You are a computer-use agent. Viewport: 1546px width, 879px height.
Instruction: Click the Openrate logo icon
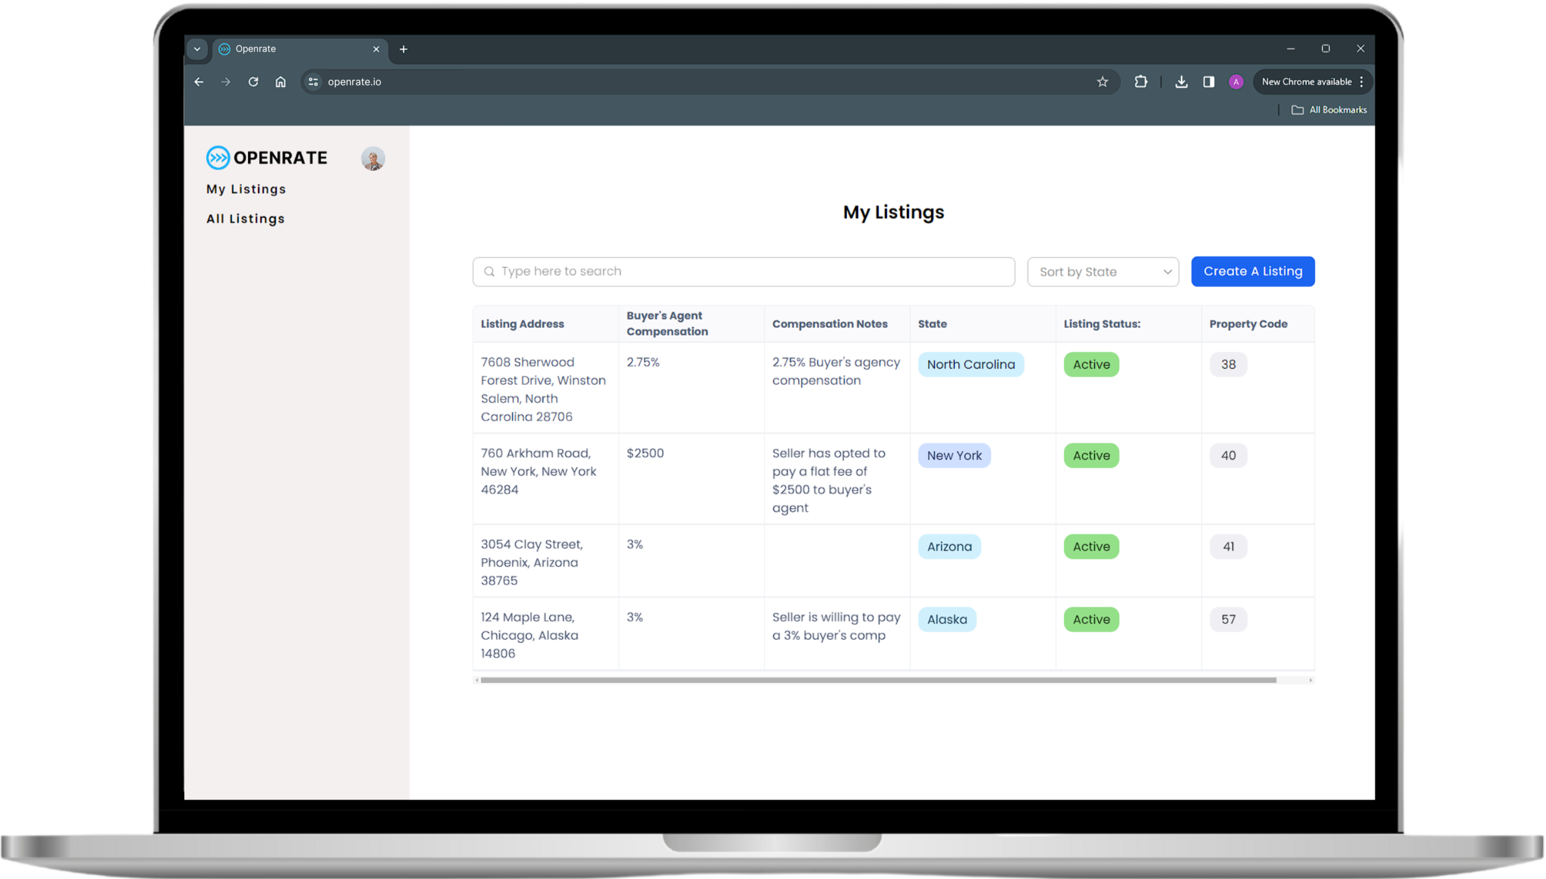tap(218, 158)
